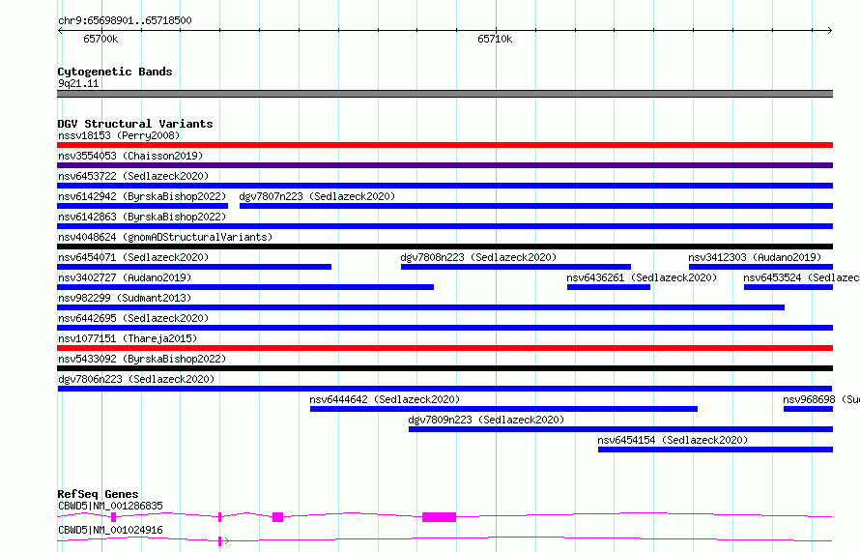860x552 pixels.
Task: Open the nsv6436261 (Sedlazeck2020) variant bar
Action: point(608,287)
